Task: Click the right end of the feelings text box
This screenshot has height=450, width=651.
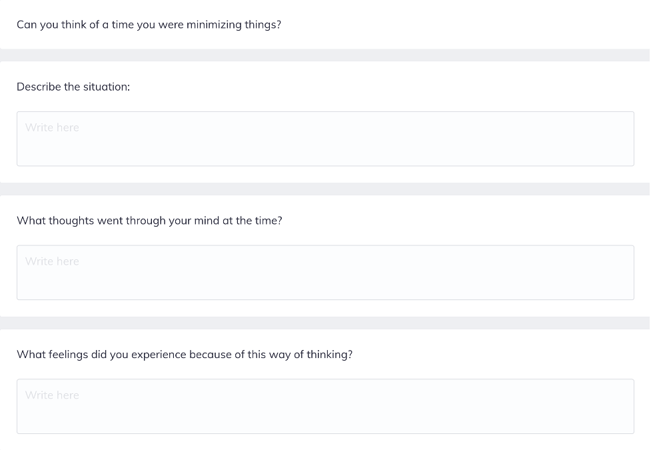Action: click(620, 407)
